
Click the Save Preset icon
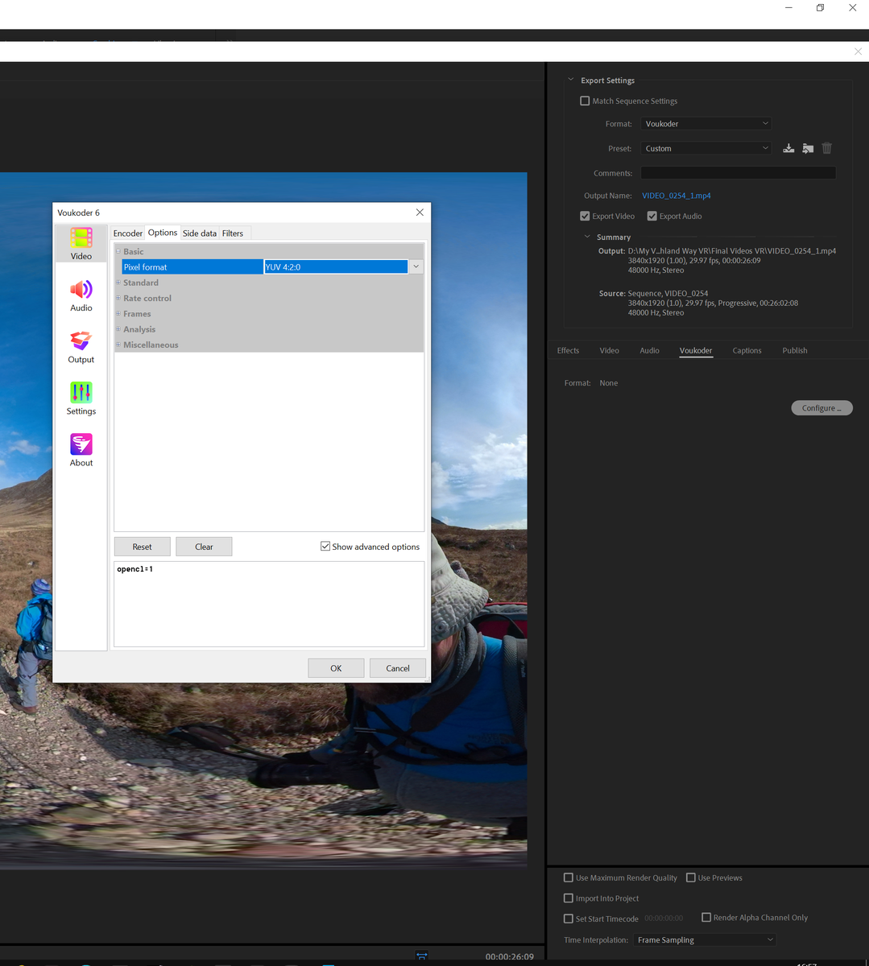point(788,148)
